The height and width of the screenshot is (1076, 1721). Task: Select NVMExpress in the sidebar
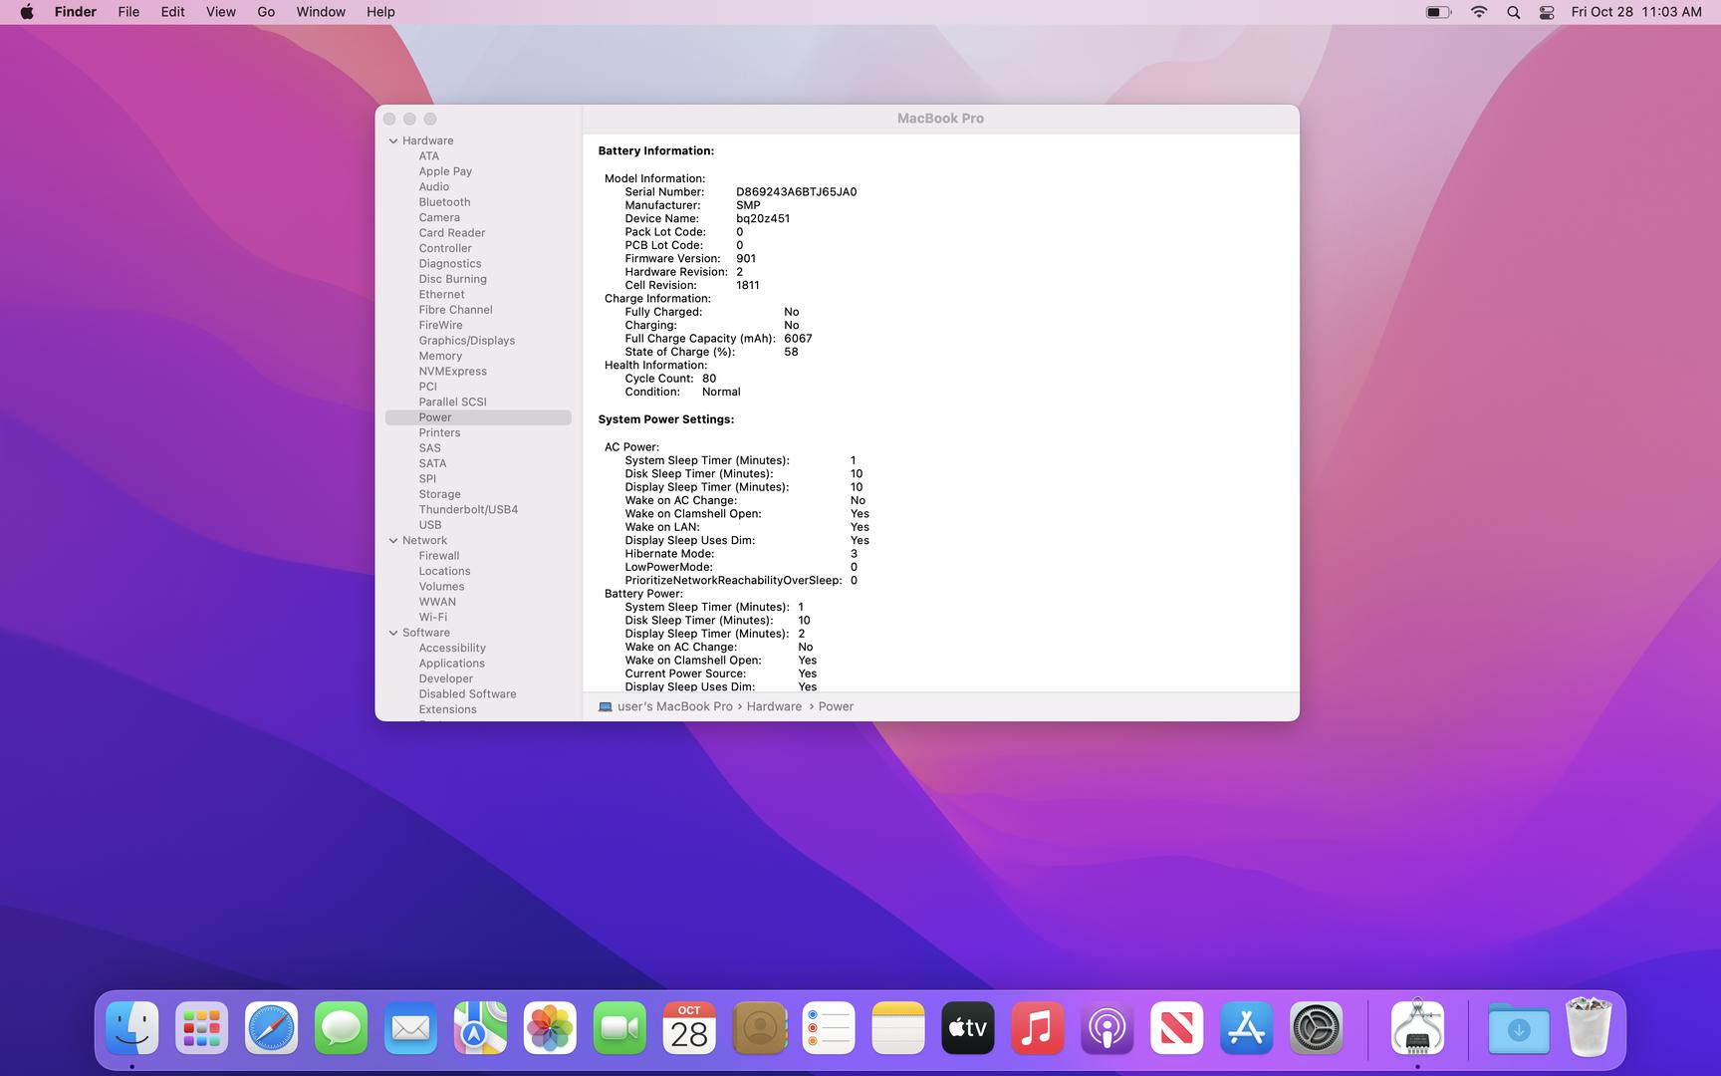point(453,372)
